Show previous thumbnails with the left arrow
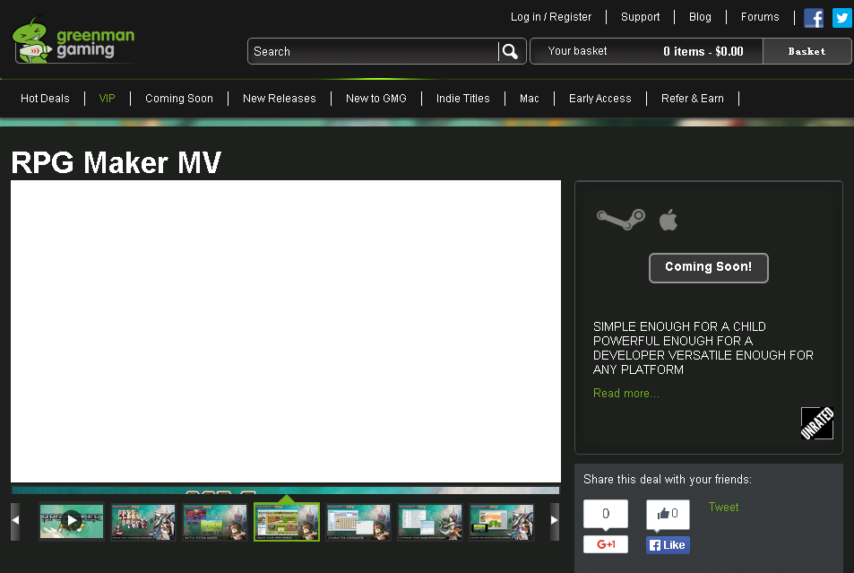Image resolution: width=854 pixels, height=573 pixels. [15, 521]
